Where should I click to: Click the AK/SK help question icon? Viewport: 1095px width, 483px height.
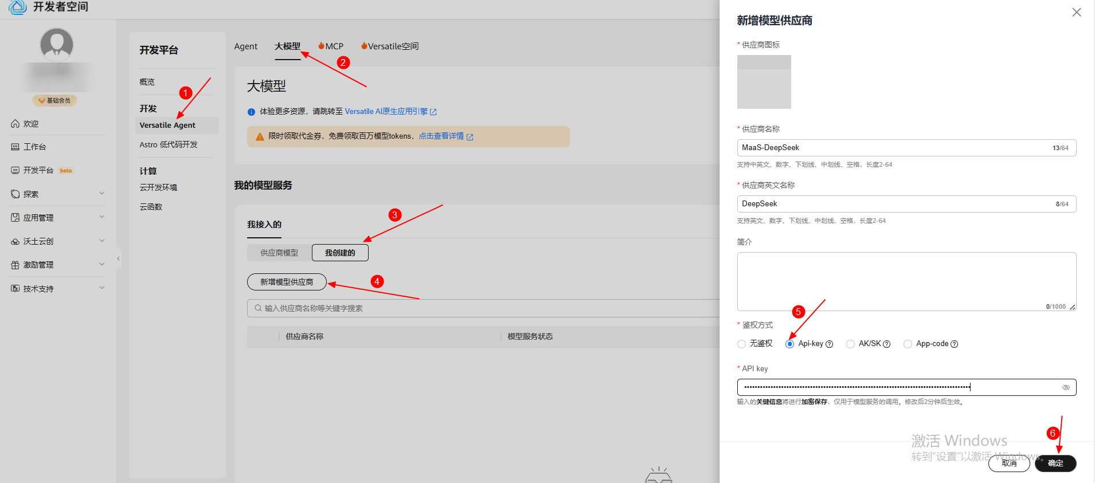pos(887,344)
